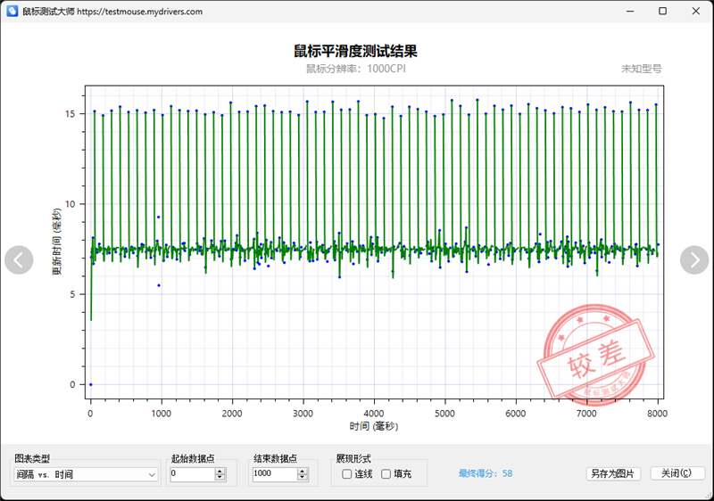
Task: Decrease the 起始数据点 value with down arrow
Action: pos(220,479)
